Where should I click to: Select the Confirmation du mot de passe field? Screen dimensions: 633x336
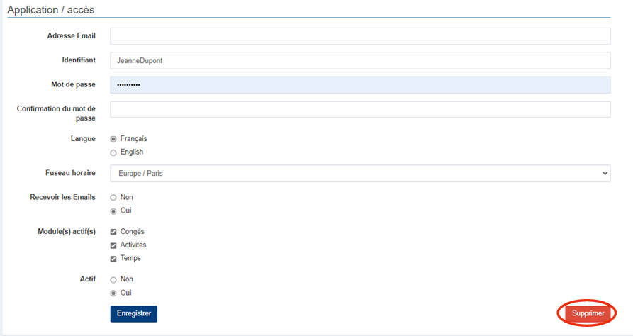pyautogui.click(x=360, y=109)
